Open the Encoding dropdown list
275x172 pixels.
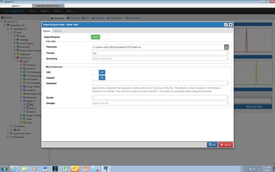[x=160, y=59]
